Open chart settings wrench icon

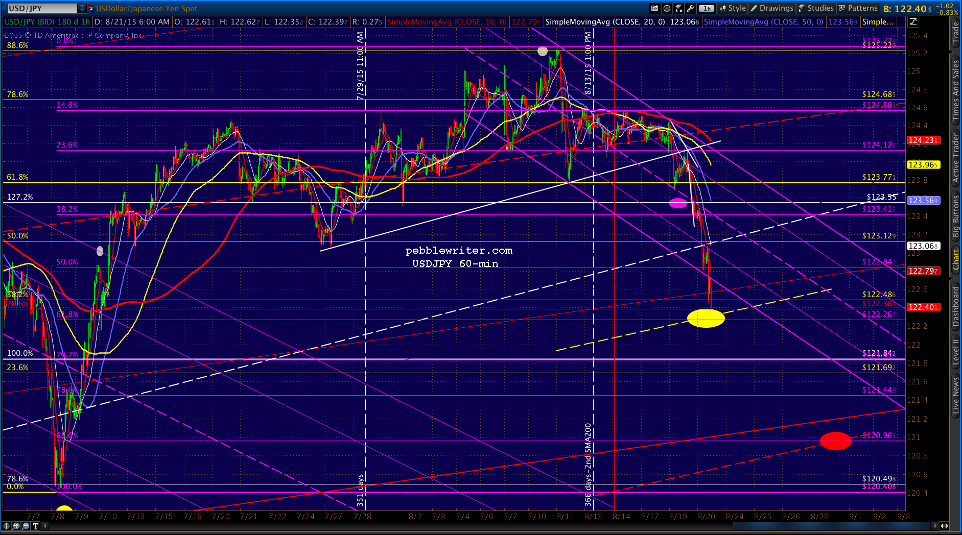pyautogui.click(x=691, y=8)
